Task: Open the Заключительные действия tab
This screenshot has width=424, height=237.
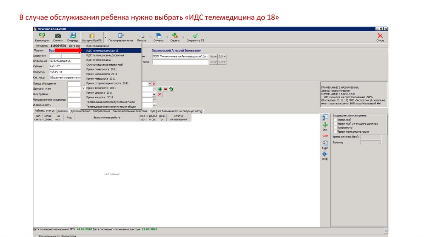Action: [x=130, y=111]
